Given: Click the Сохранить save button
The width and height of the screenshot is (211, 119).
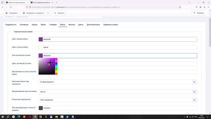Looking at the screenshot, I should coord(12,13).
